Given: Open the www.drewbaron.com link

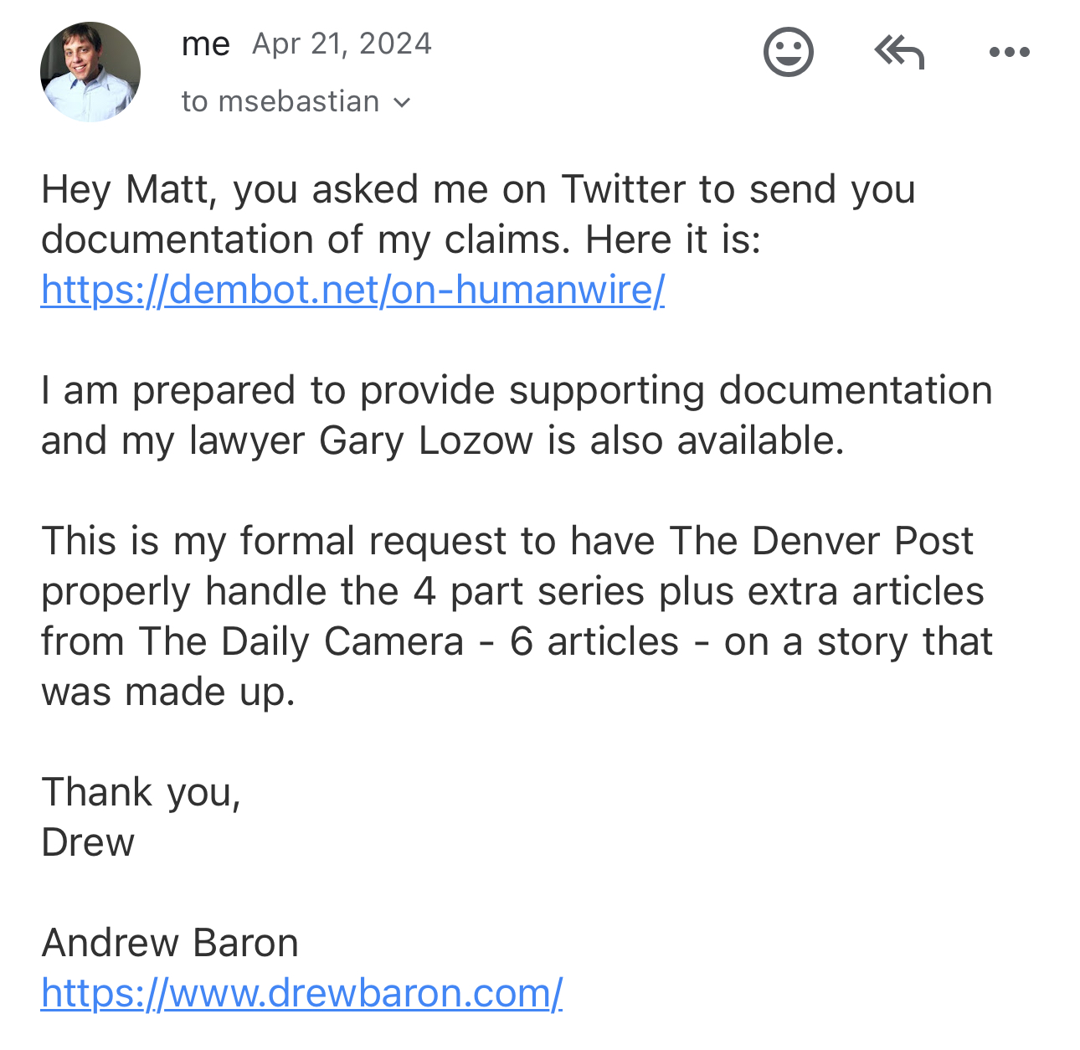Looking at the screenshot, I should 301,993.
